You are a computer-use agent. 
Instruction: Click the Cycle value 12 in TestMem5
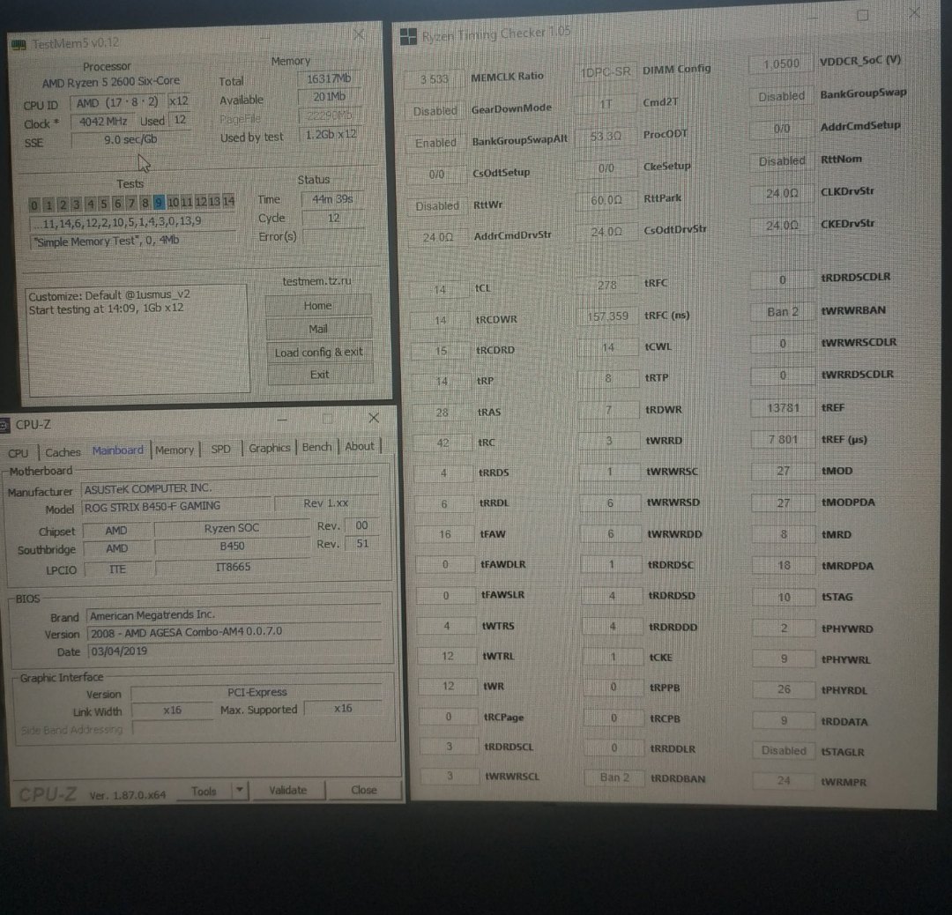click(x=333, y=218)
